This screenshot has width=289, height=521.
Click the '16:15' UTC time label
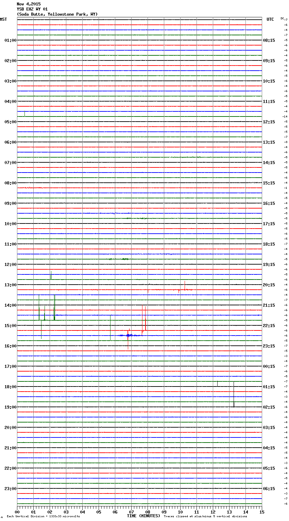pos(269,203)
